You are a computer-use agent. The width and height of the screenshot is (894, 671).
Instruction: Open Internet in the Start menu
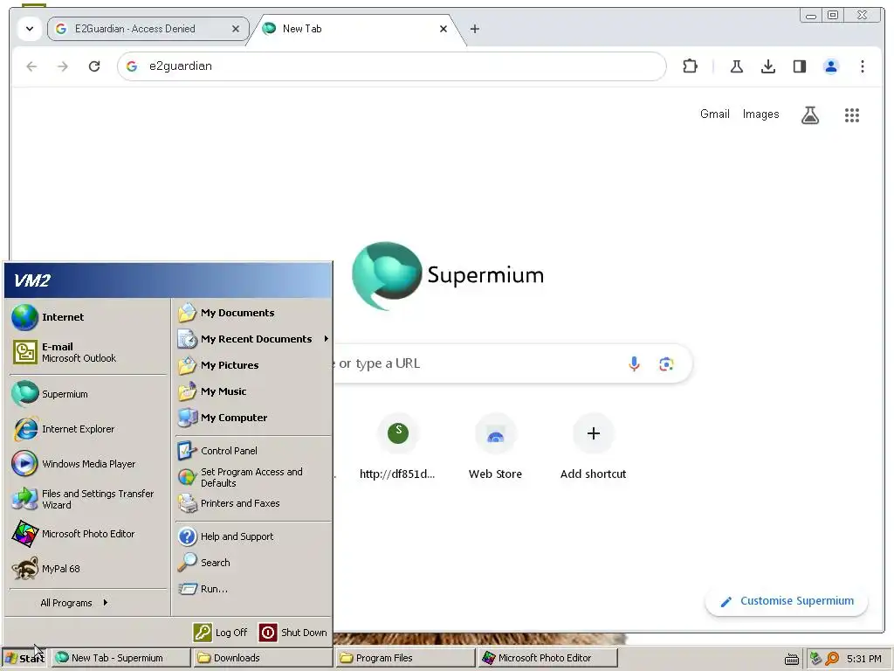click(x=87, y=317)
